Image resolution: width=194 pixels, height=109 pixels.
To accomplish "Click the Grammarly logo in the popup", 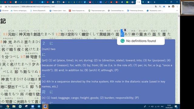I will [122, 41].
